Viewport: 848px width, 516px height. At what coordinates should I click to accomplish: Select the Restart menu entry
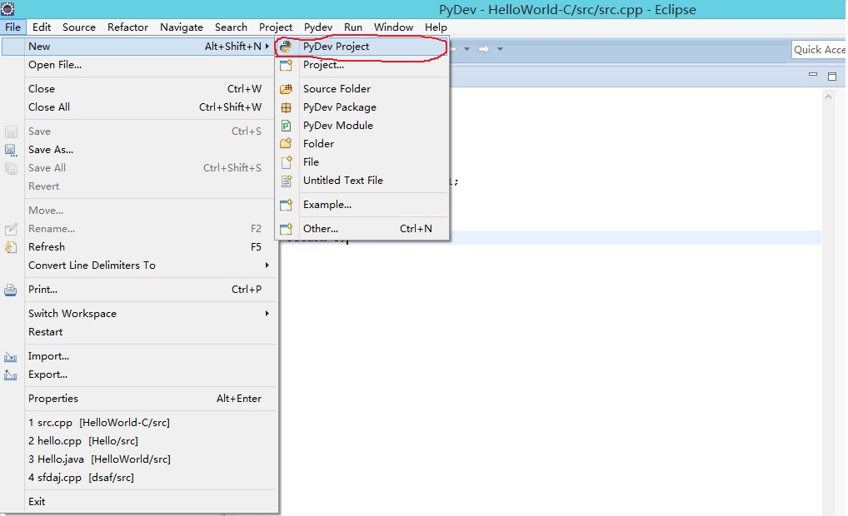click(x=140, y=332)
